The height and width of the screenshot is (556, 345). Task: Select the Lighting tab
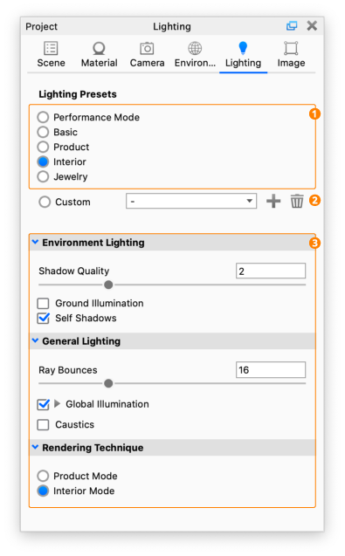[x=243, y=54]
